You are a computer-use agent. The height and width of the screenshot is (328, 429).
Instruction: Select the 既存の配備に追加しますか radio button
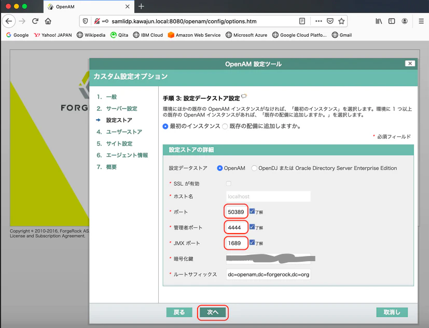[225, 126]
